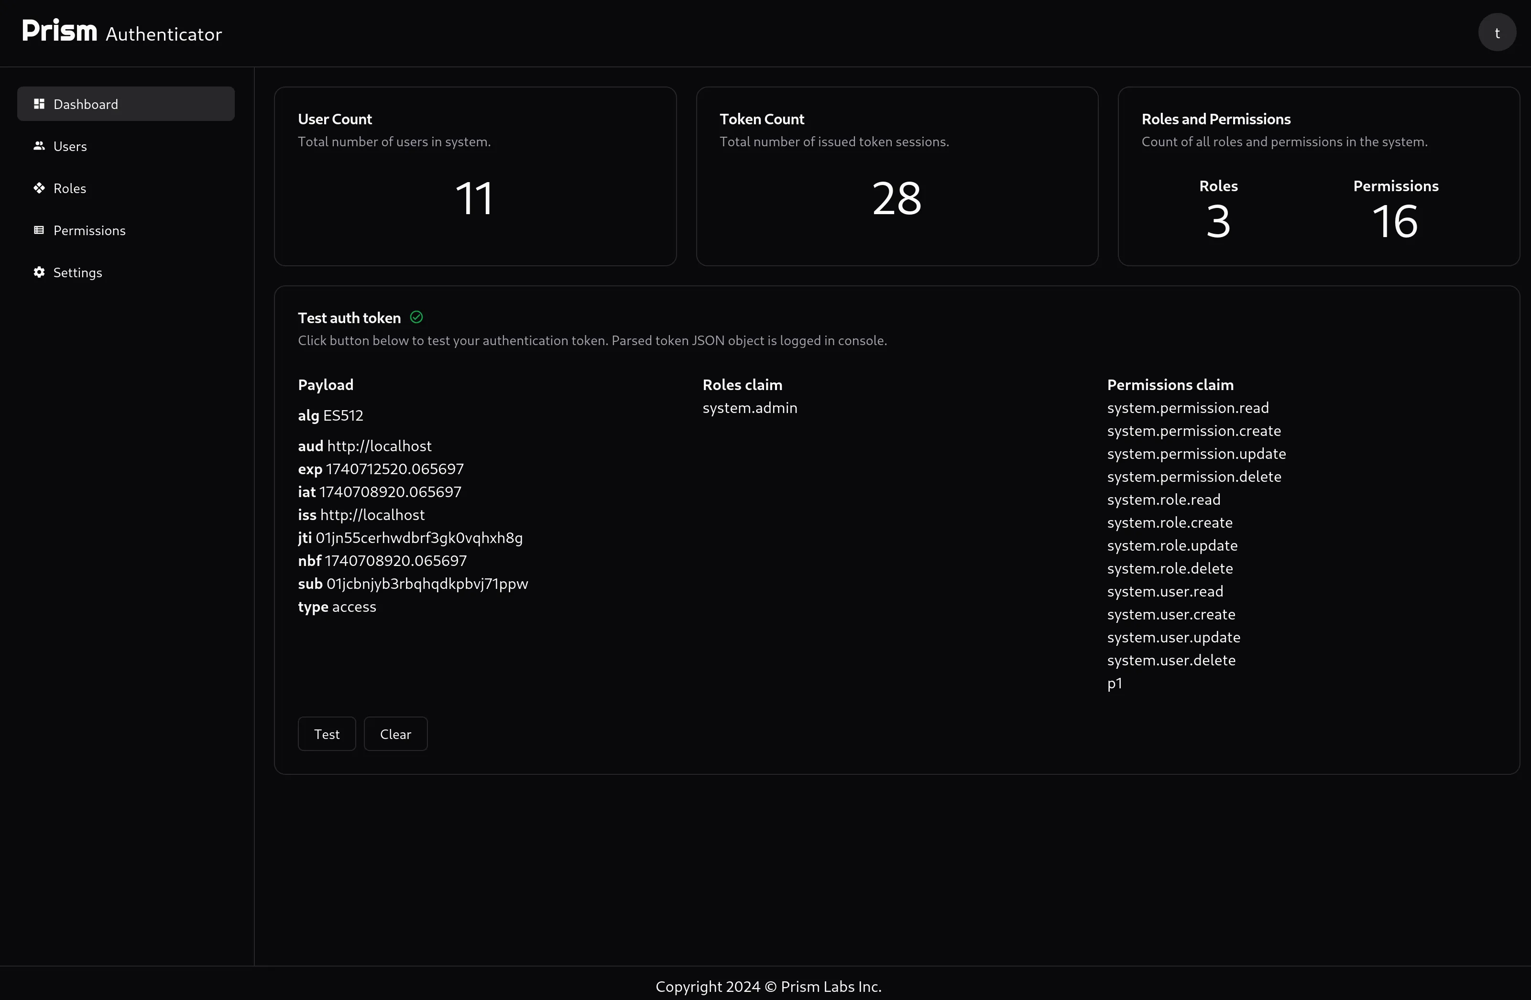Click the Permissions card icon in sidebar
This screenshot has width=1531, height=1000.
point(39,230)
